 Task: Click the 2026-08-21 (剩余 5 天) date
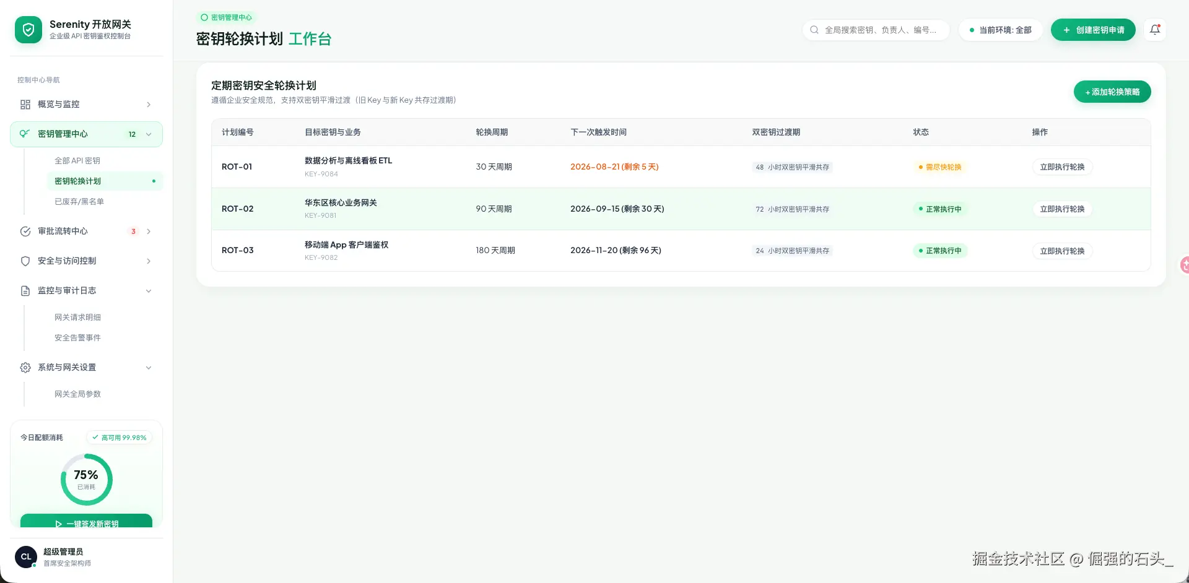[614, 167]
